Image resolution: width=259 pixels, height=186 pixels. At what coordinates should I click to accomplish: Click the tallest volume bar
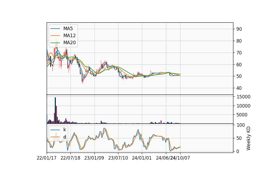[x=55, y=111]
